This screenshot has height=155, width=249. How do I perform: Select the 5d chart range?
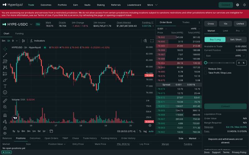tap(39, 131)
